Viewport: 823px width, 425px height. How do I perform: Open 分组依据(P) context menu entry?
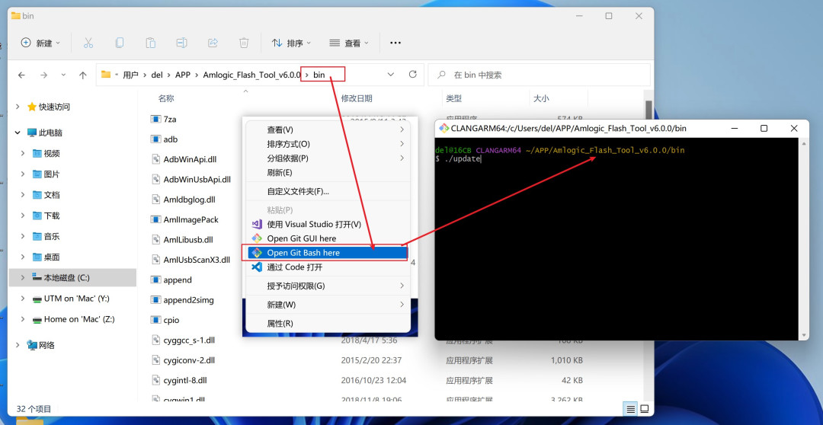326,158
